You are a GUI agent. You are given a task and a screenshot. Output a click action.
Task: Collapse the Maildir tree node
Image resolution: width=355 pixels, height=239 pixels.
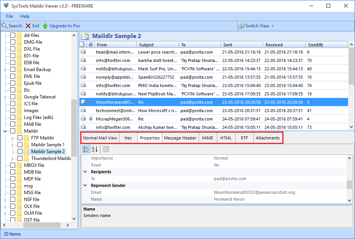coord(5,131)
